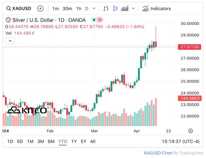Image resolution: width=206 pixels, height=158 pixels.
Task: Click the 15:14:37 (UTC-4) timezone selector
Action: click(181, 141)
